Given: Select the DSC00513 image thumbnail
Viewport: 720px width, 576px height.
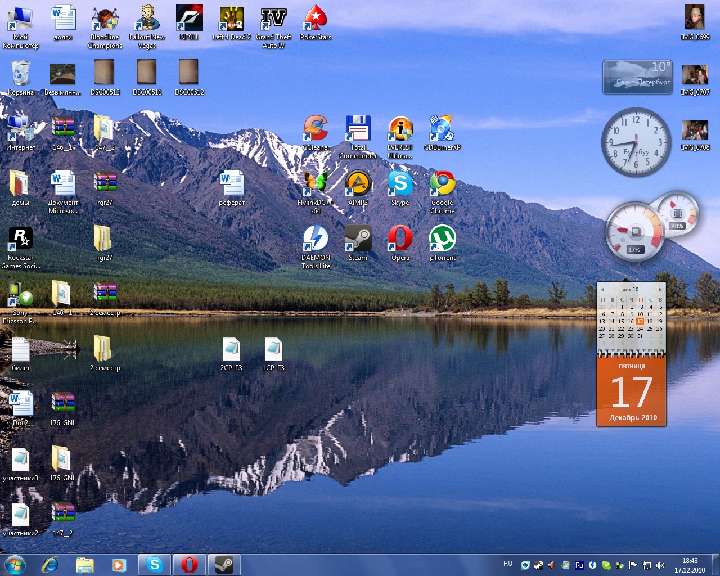Looking at the screenshot, I should pyautogui.click(x=105, y=78).
